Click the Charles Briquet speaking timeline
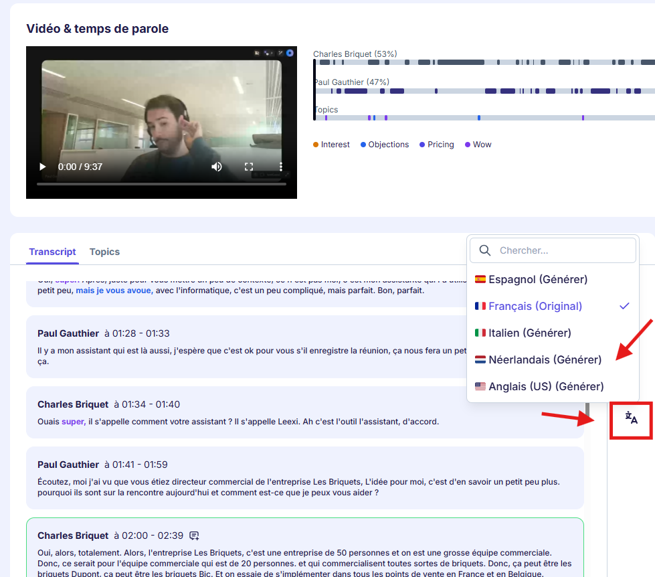 coord(484,62)
